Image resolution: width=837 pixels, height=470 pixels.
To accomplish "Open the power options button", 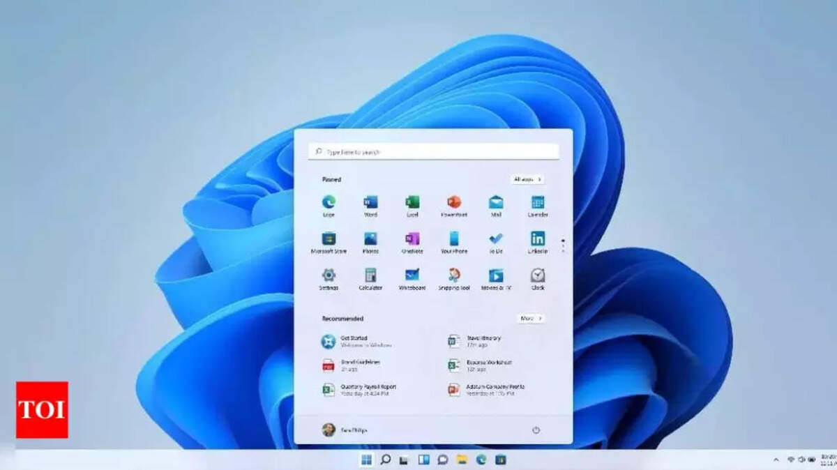I will coord(536,430).
